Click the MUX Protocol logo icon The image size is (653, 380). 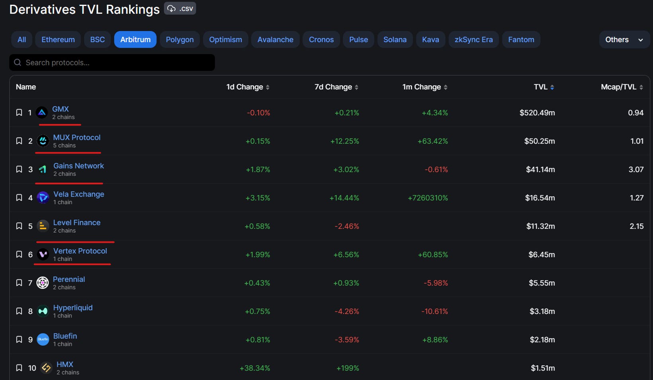pyautogui.click(x=43, y=141)
